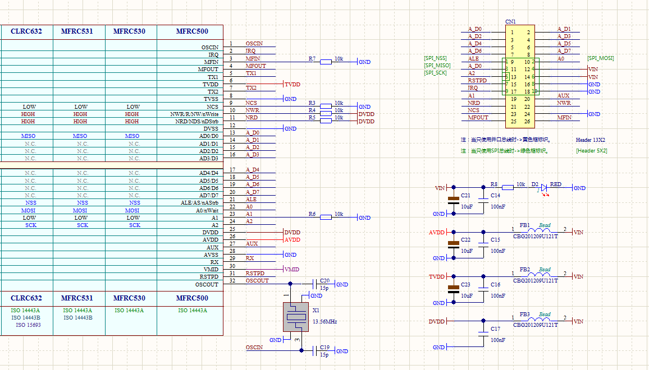Select pin name AD4/D4
The width and height of the screenshot is (649, 370).
pyautogui.click(x=209, y=173)
